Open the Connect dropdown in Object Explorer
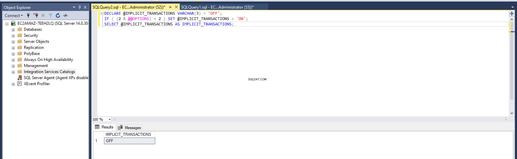 14,16
